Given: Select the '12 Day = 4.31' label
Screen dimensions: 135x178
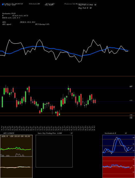Looking at the screenshot, I should [9, 5].
